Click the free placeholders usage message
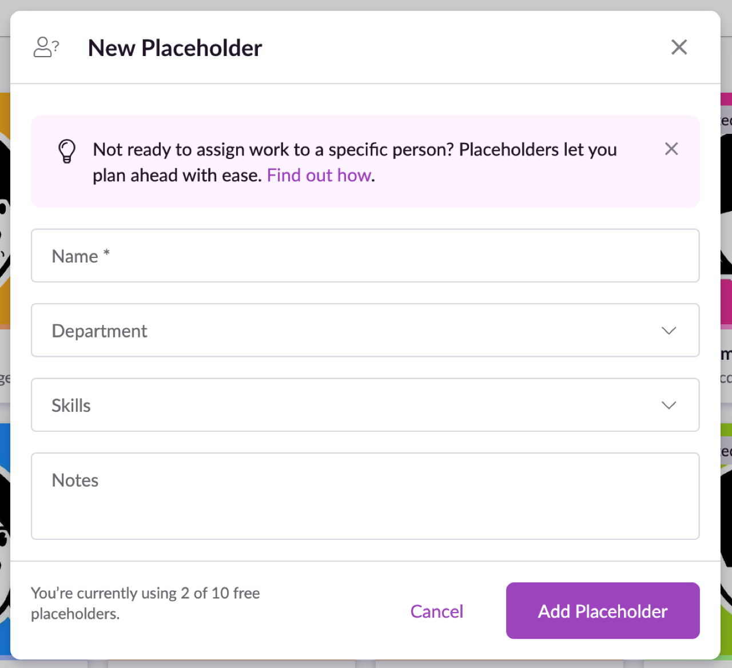This screenshot has width=732, height=668. click(145, 603)
